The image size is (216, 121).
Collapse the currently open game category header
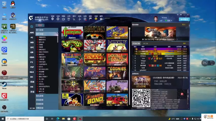(47, 34)
